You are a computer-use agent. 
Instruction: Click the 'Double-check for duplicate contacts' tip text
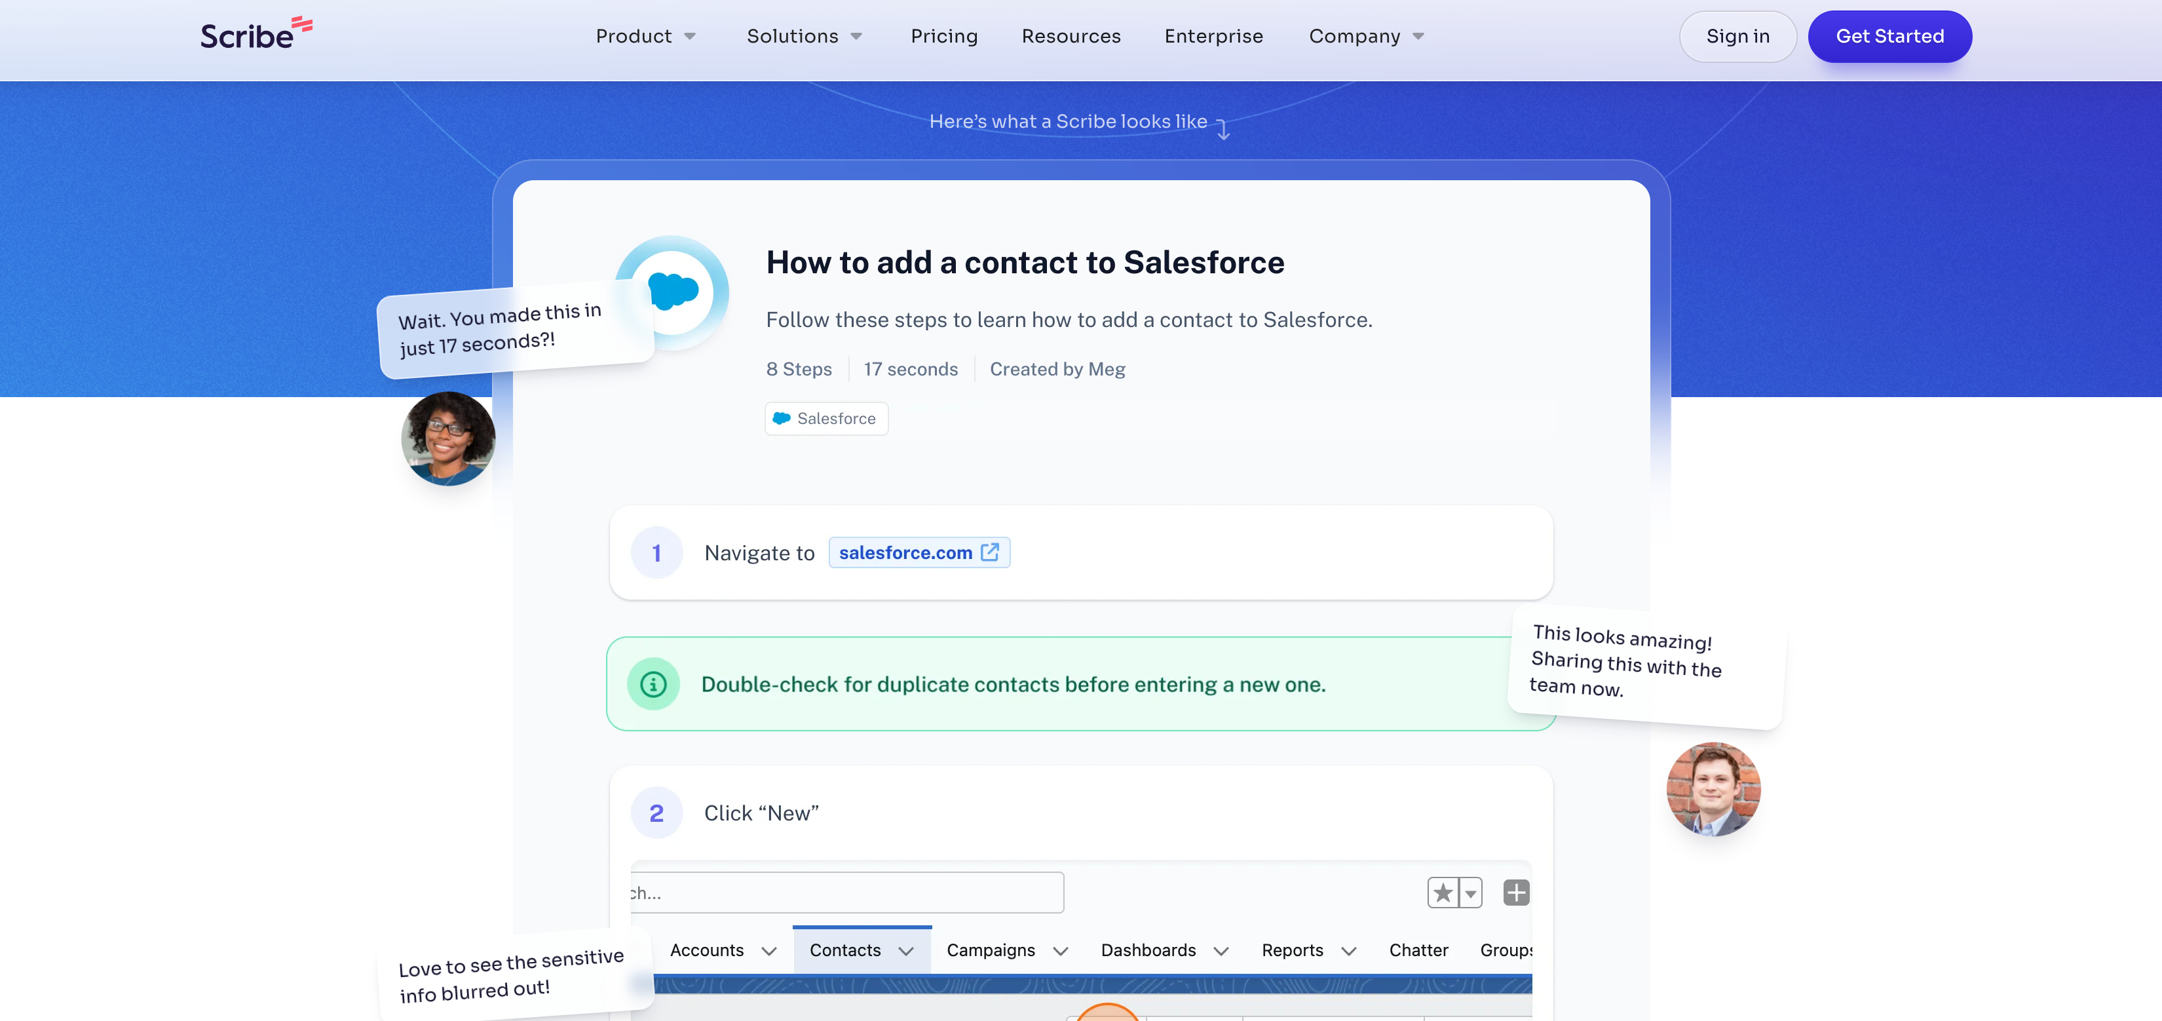(x=1013, y=684)
